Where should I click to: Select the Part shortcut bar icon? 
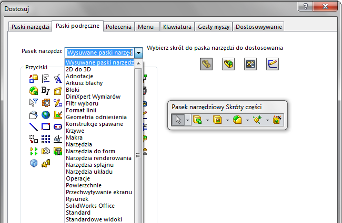tap(207, 64)
